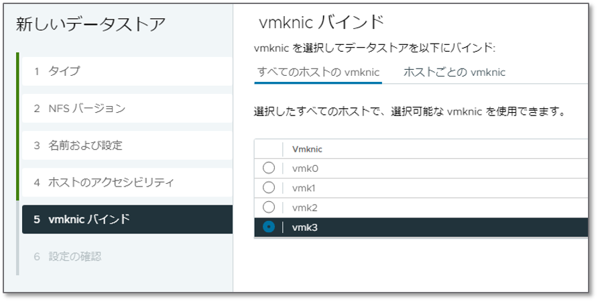This screenshot has height=302, width=598.
Task: Click the active step 5 vmknic バインド
Action: 127,219
